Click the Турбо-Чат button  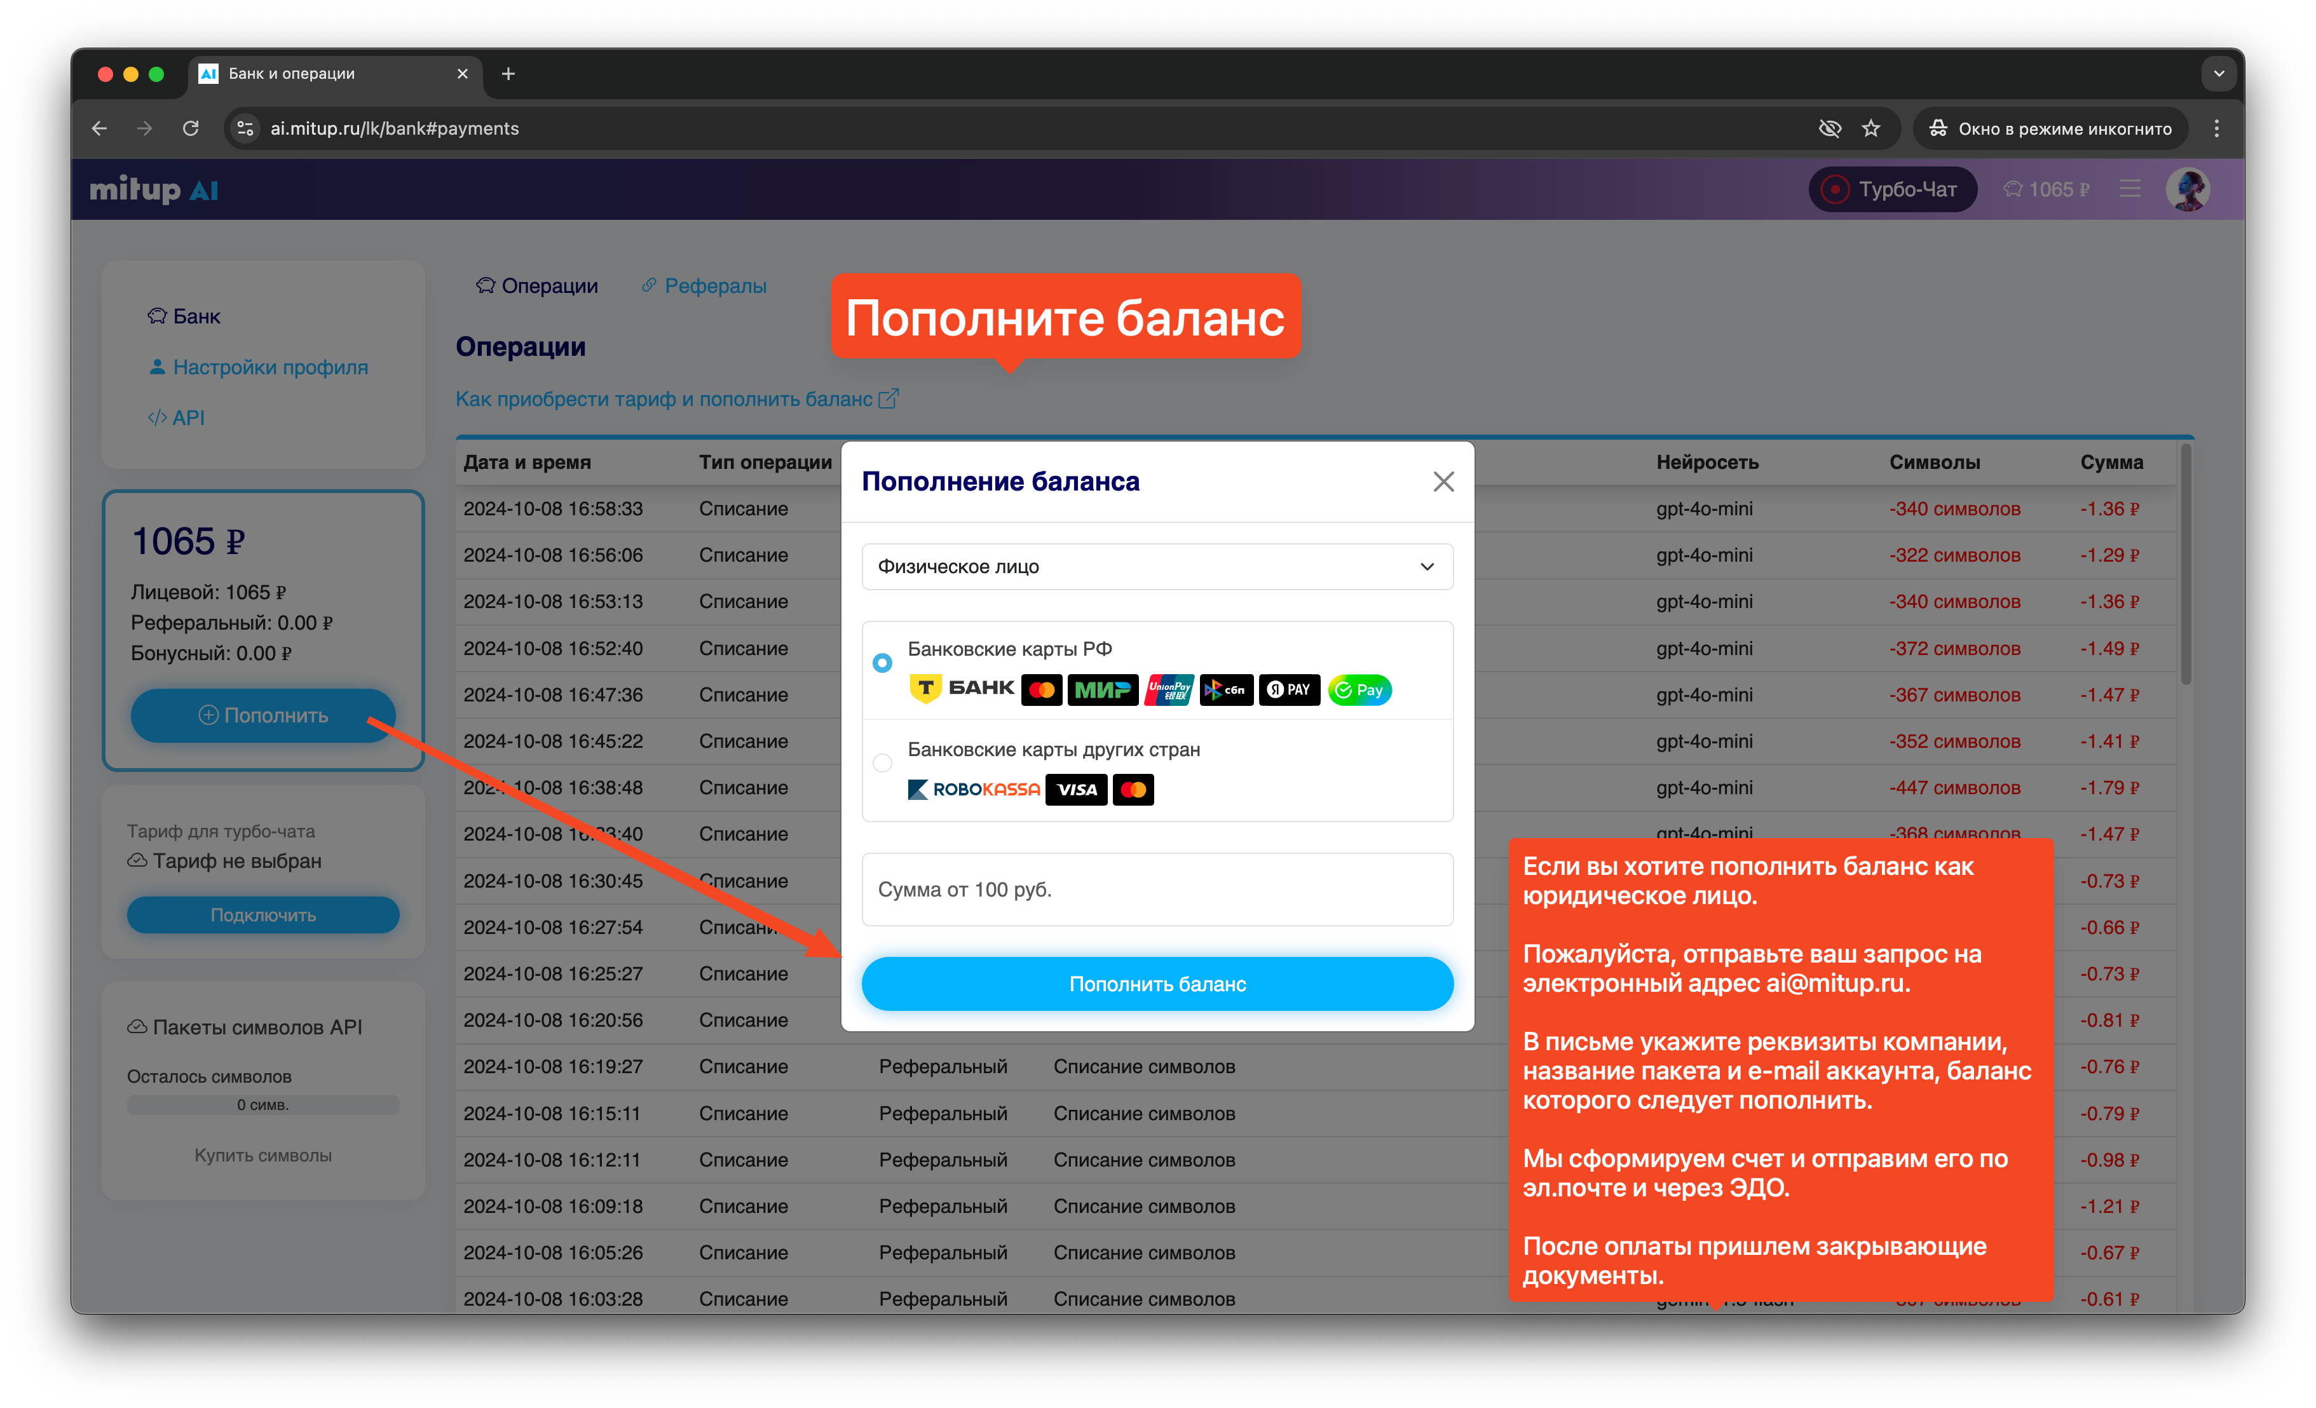click(1891, 190)
